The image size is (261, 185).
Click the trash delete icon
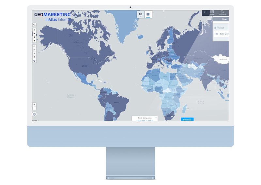coord(34,57)
